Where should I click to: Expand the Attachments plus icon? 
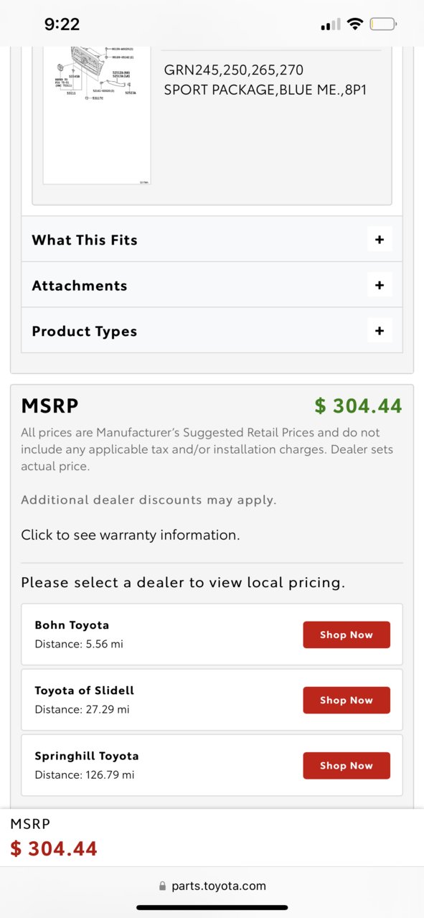tap(379, 286)
